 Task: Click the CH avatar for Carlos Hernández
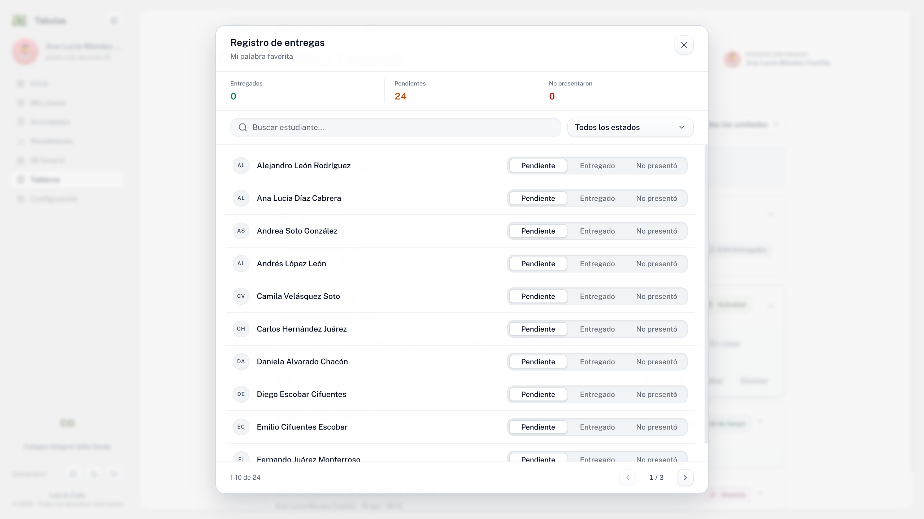[x=241, y=329]
